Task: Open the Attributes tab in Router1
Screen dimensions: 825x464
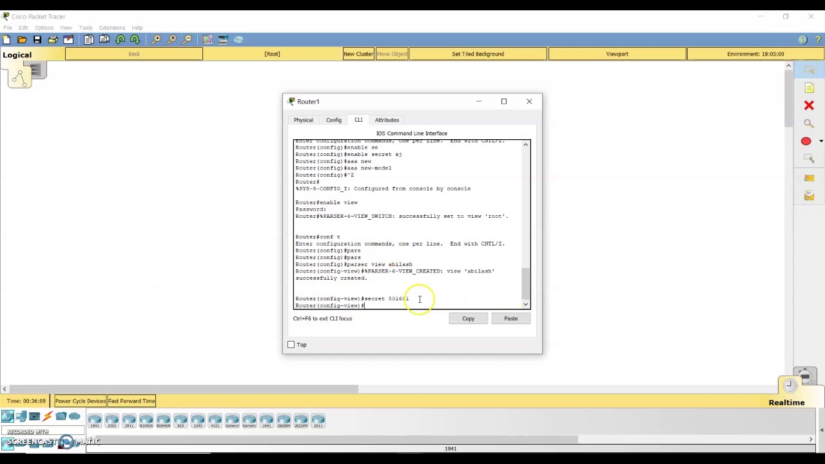Action: point(387,120)
